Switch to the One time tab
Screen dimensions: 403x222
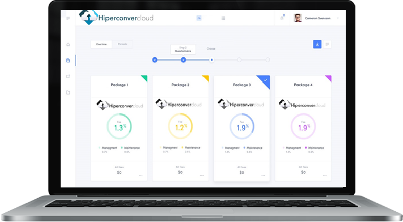[x=101, y=44]
